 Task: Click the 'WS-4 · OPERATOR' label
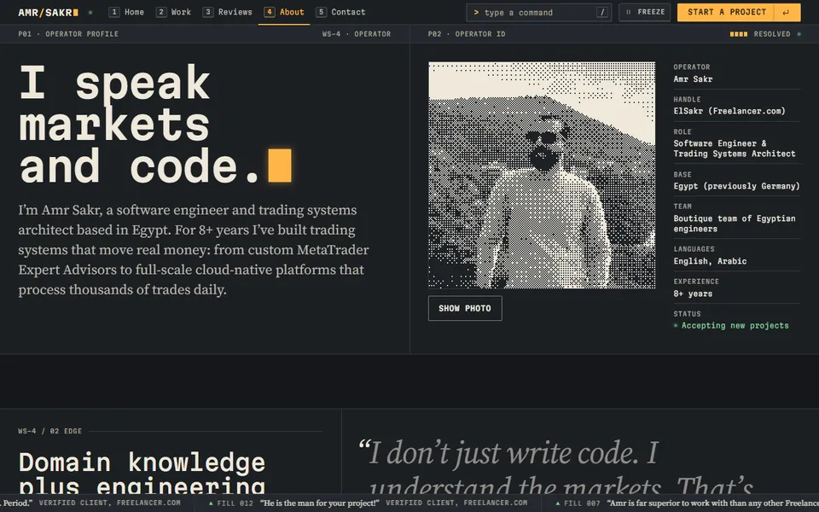coord(357,34)
